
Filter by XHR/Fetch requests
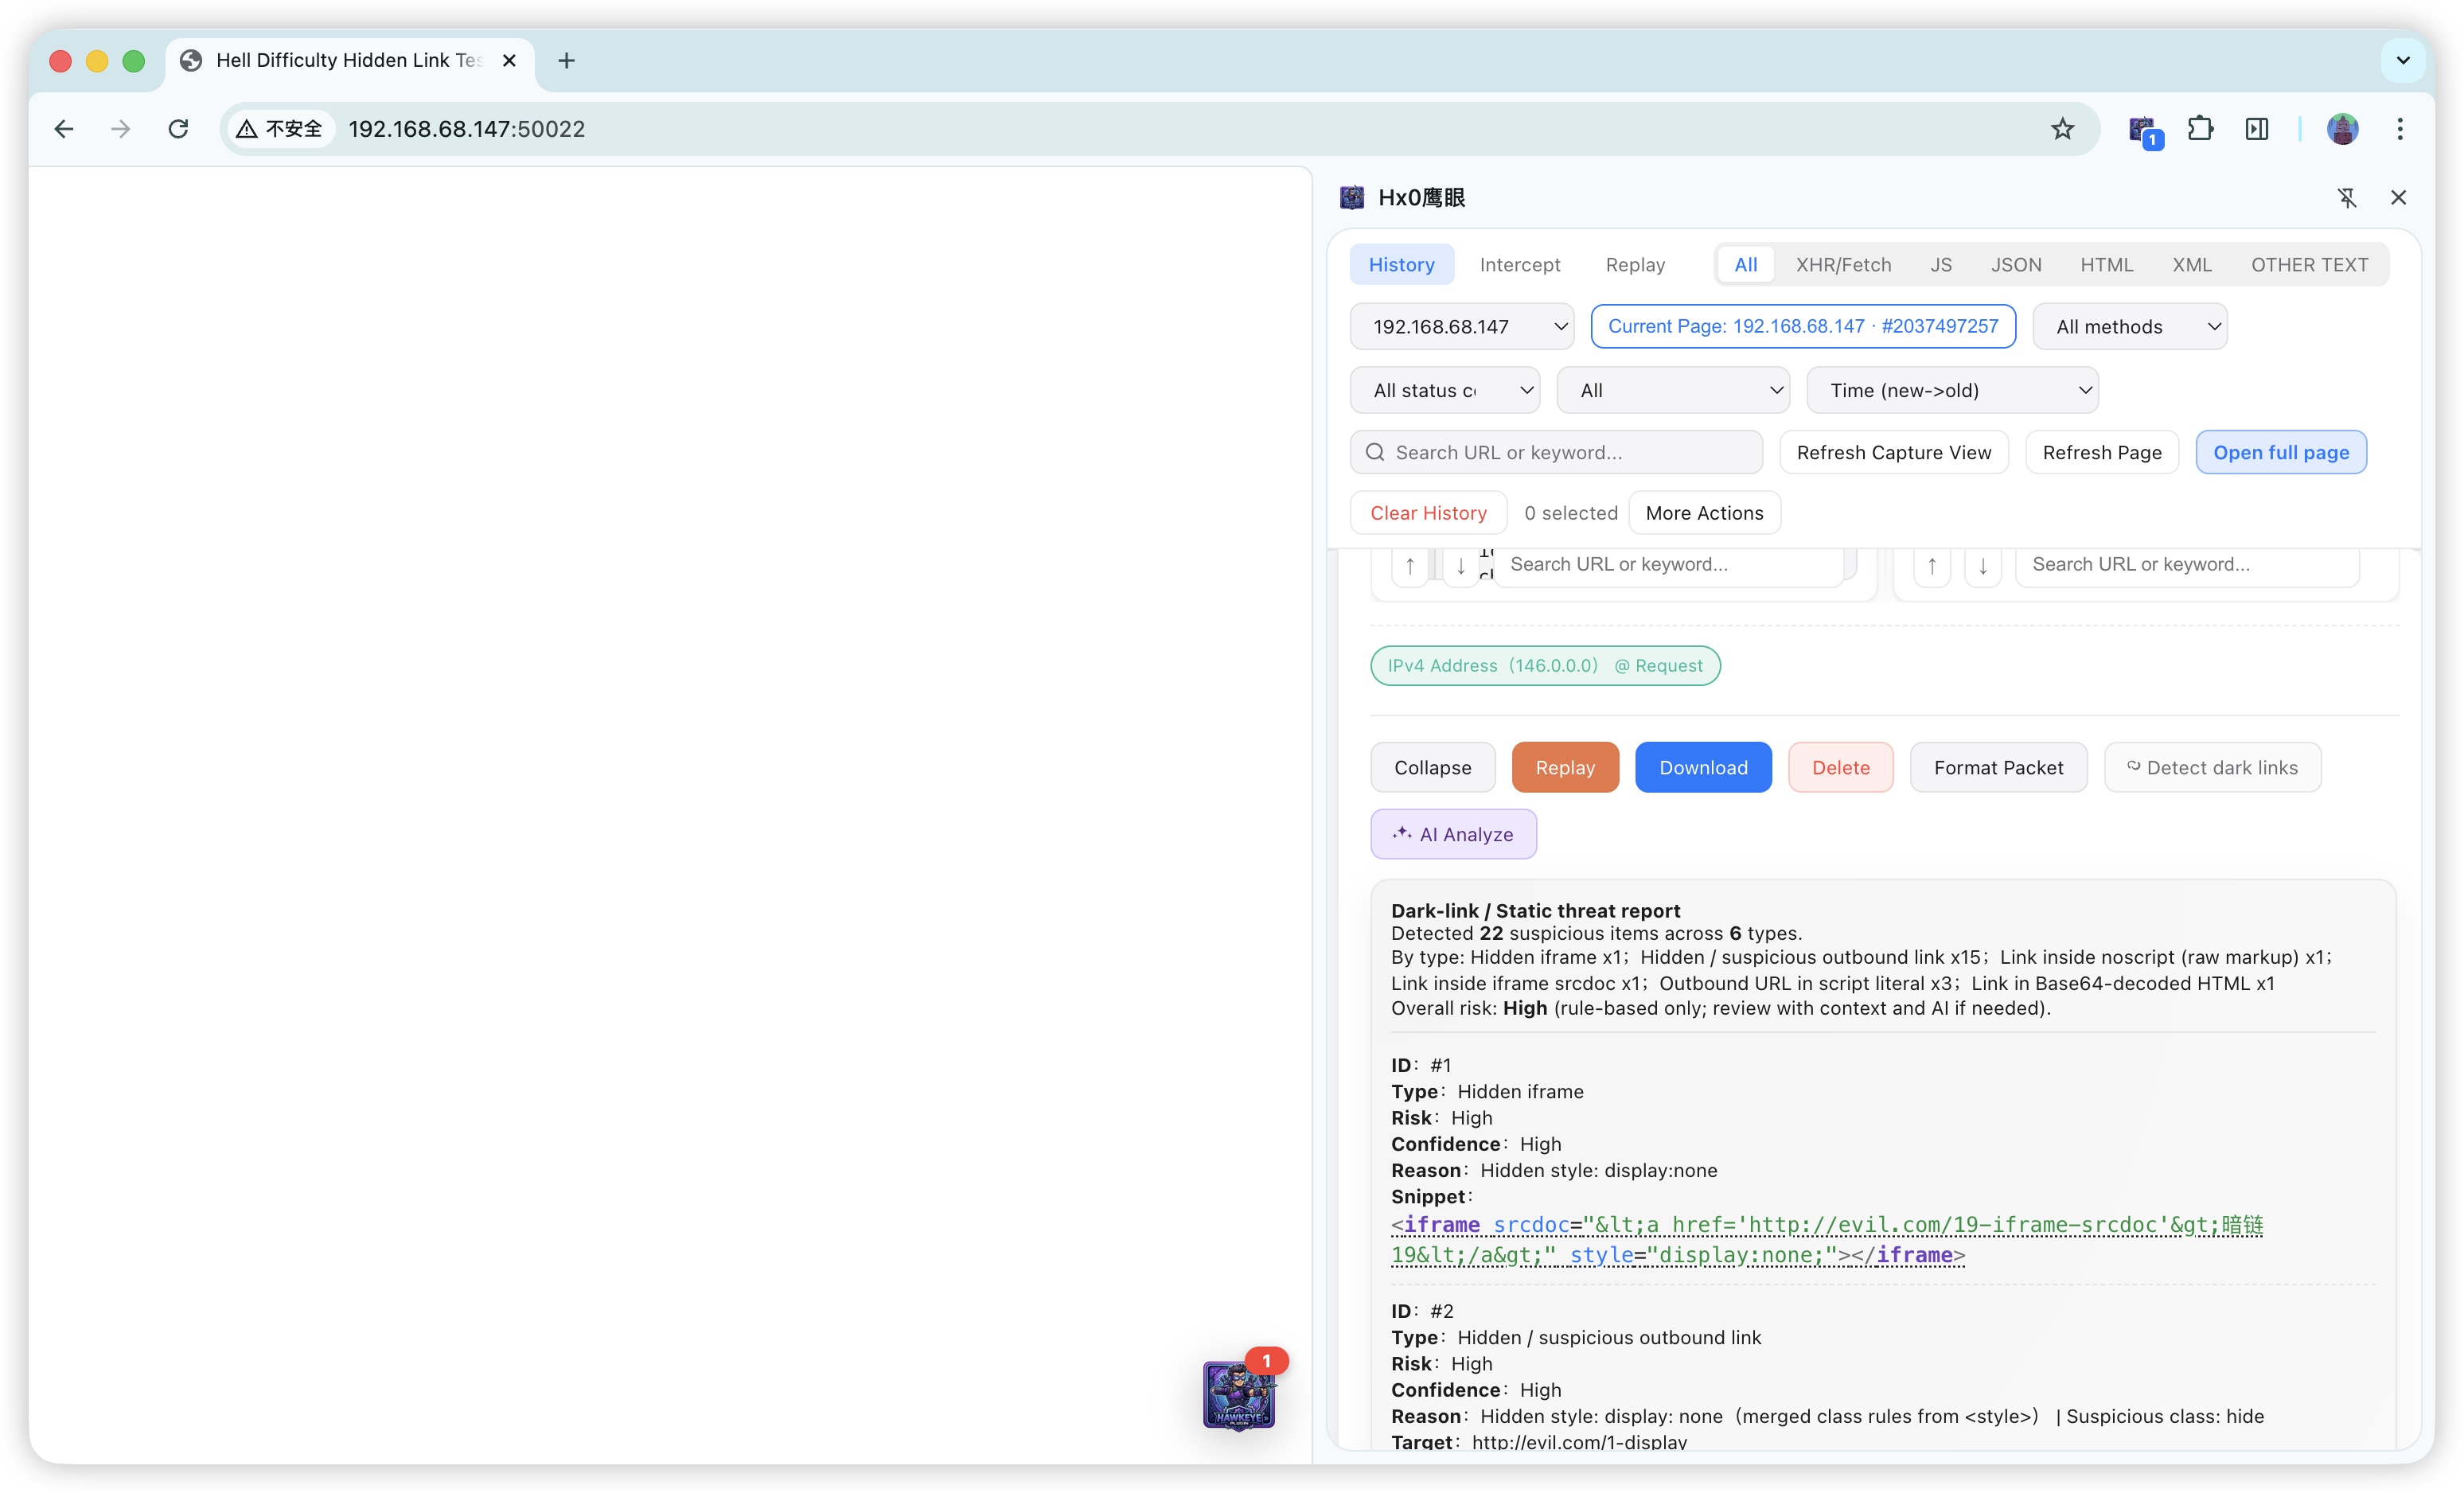pos(1843,265)
